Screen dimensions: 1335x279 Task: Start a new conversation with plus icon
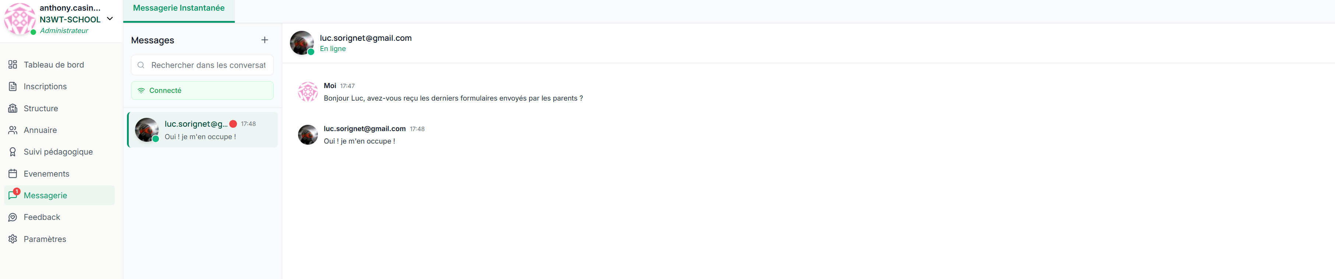[264, 40]
